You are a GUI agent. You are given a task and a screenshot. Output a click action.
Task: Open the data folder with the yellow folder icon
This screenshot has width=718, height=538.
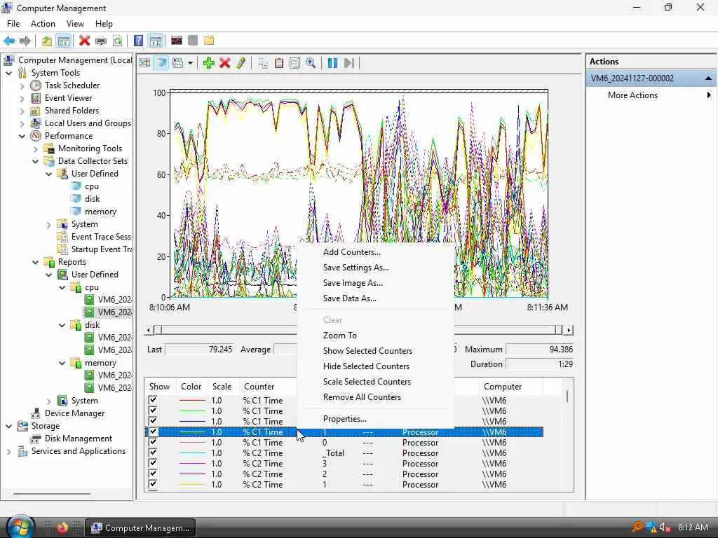[x=209, y=41]
